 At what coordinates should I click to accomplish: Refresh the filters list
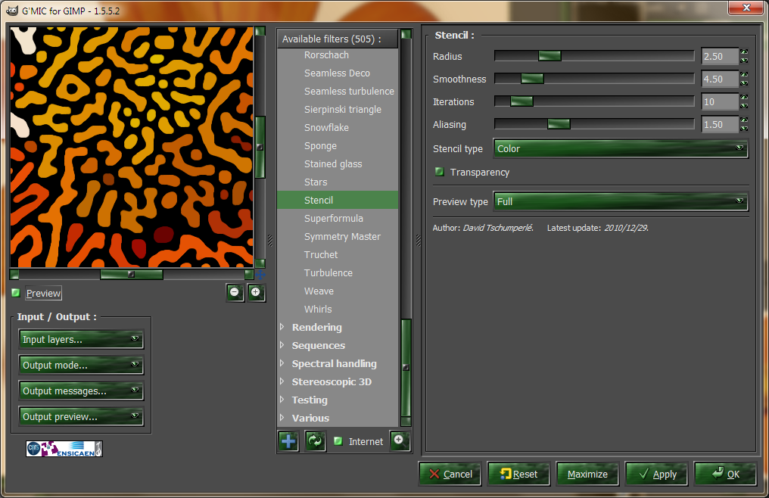315,441
